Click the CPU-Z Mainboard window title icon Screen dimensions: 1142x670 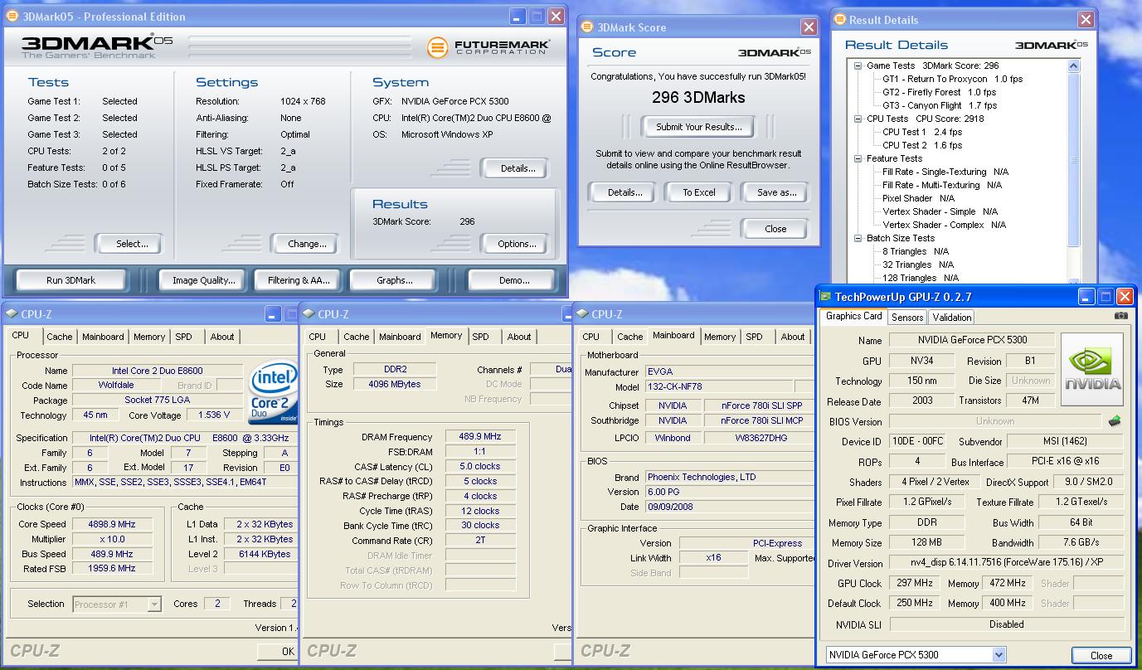[581, 314]
